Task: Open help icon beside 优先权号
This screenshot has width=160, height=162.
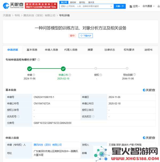Action: pos(18,117)
